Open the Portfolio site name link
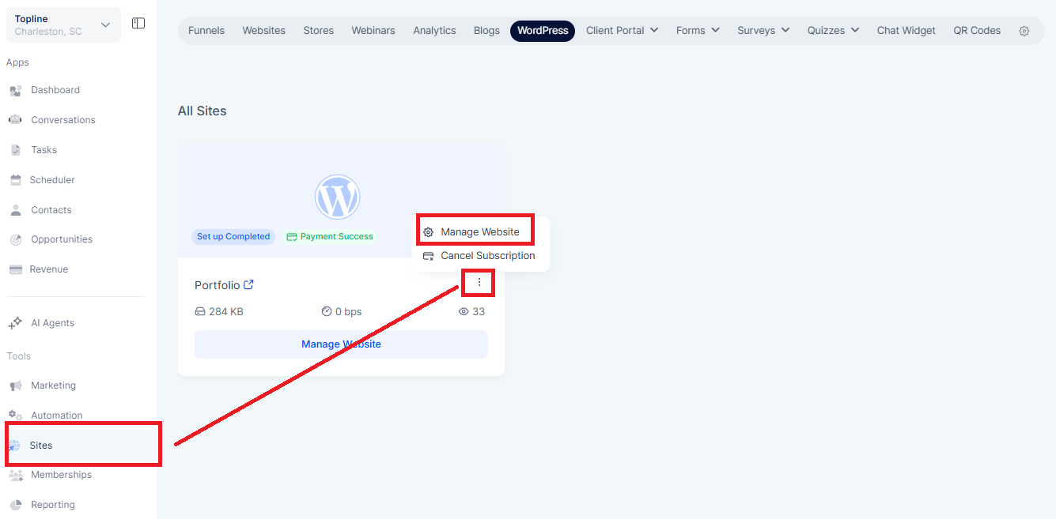 (x=217, y=285)
